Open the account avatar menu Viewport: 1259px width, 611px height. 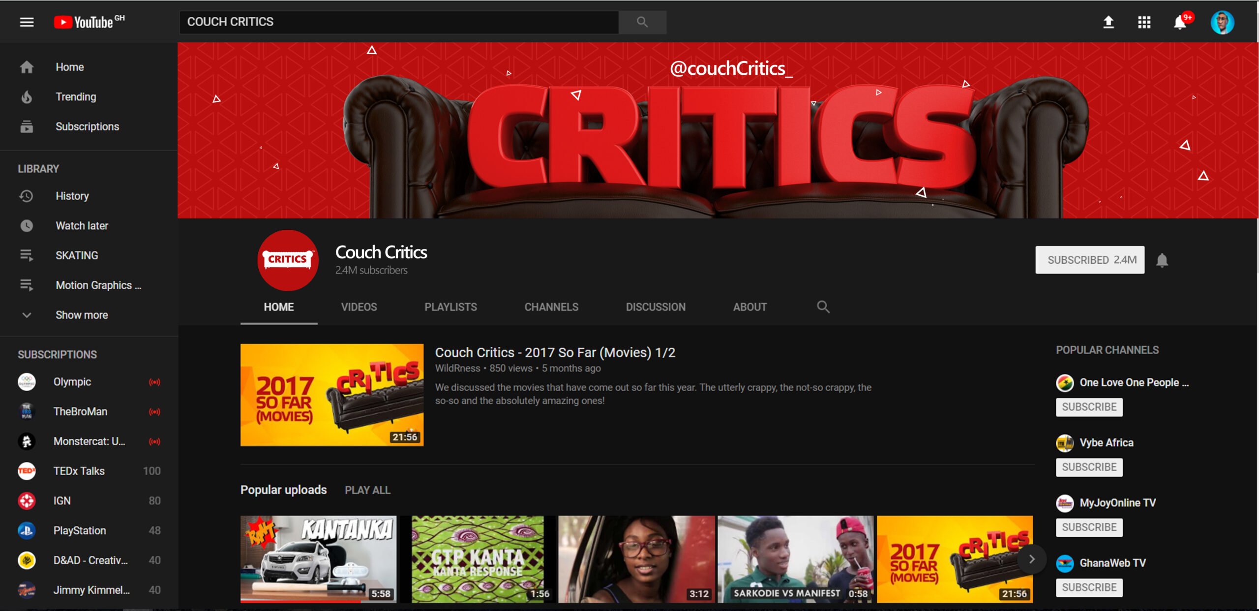pyautogui.click(x=1222, y=23)
